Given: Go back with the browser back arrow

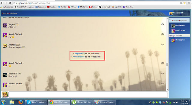Looking at the screenshot, I should click(2, 3).
